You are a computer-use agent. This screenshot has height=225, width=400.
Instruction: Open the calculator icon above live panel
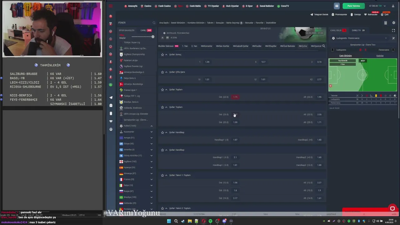tap(385, 23)
